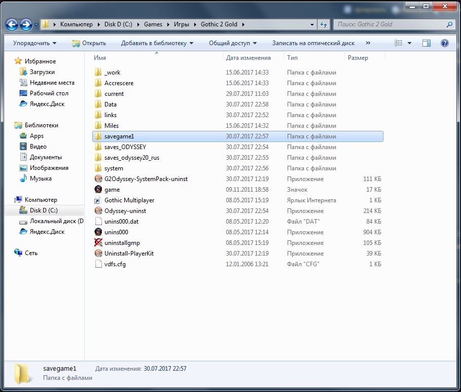Select the G2Odyssey-SystemPack-uninst application icon

point(98,179)
